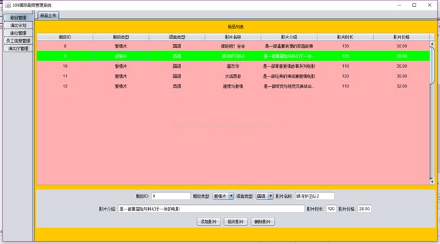Click film name 速度与激情 cell
Viewport: 440px width, 244px height.
(x=233, y=86)
